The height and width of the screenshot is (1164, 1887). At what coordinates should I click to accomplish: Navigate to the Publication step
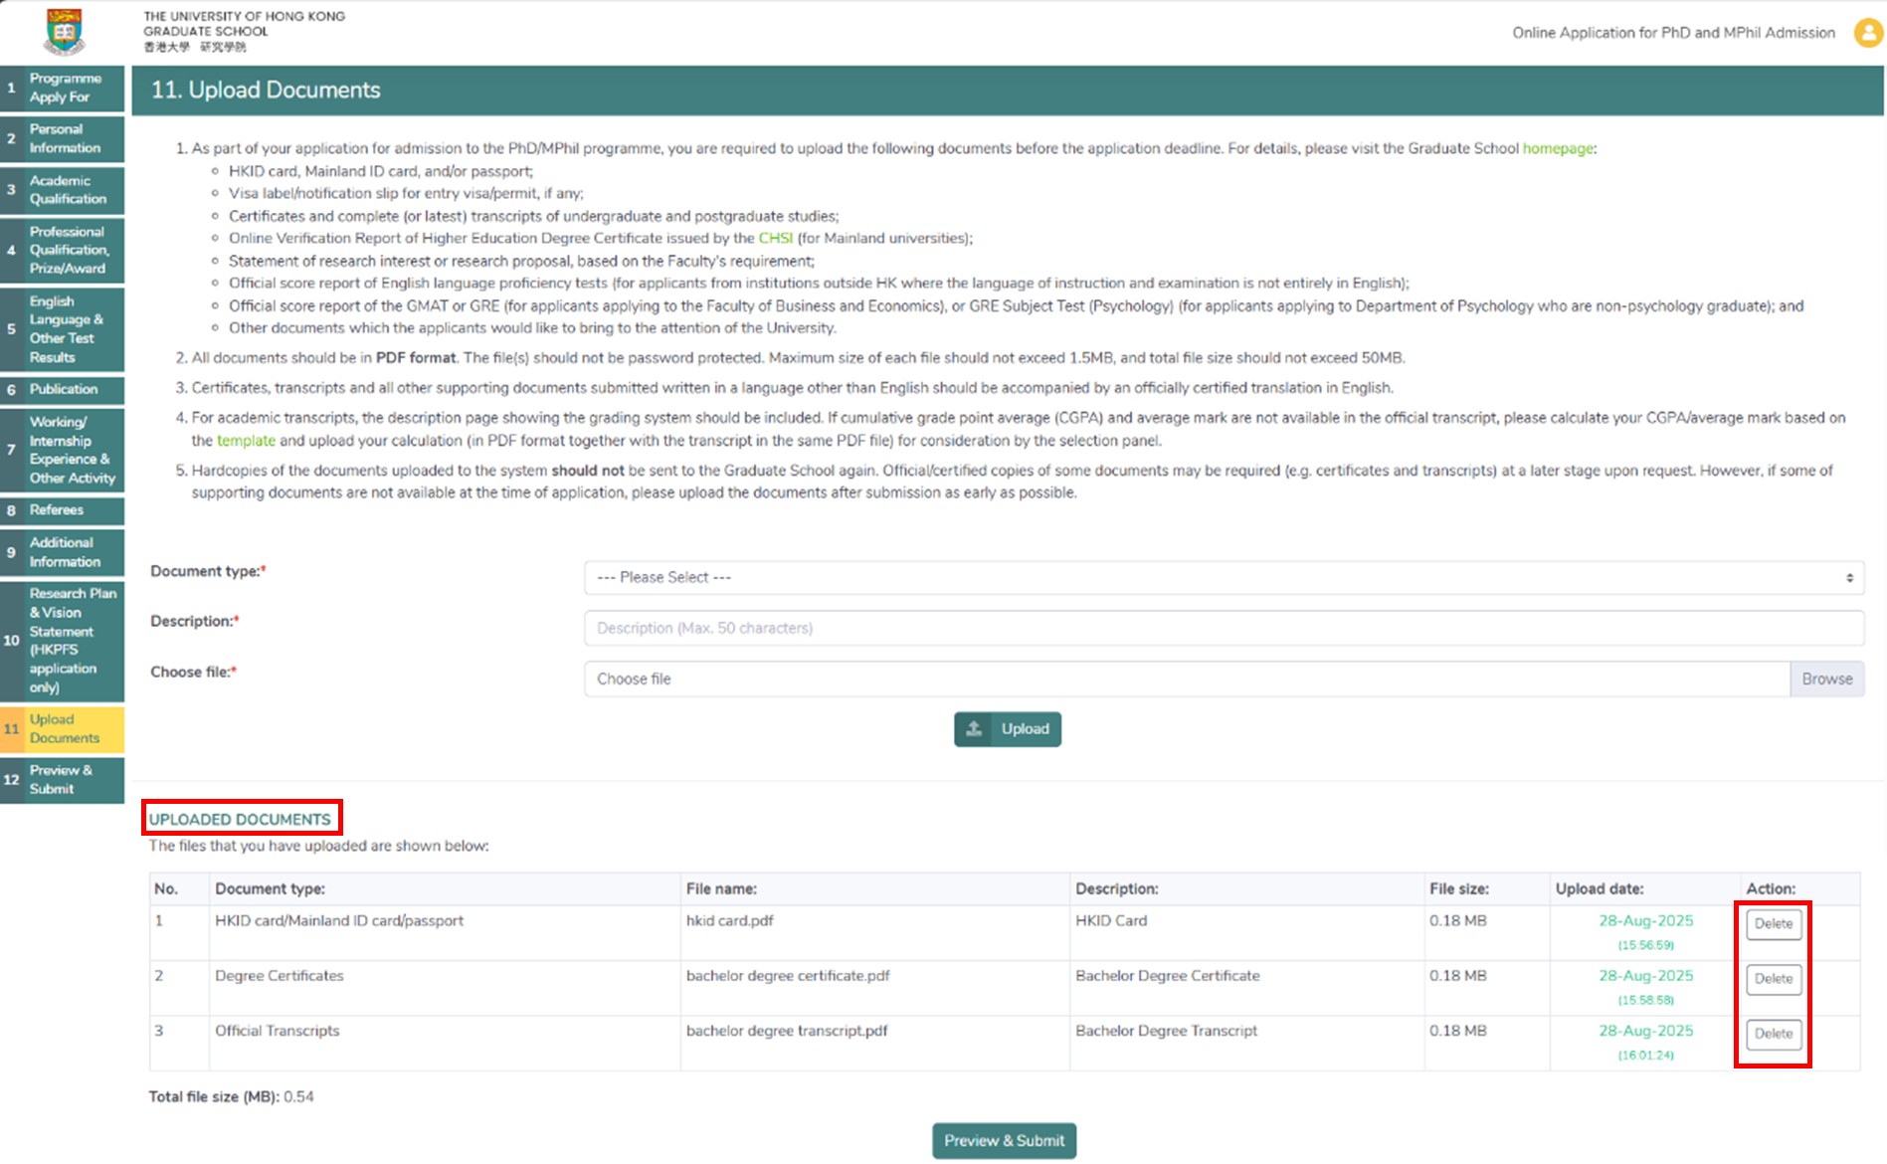pos(63,390)
